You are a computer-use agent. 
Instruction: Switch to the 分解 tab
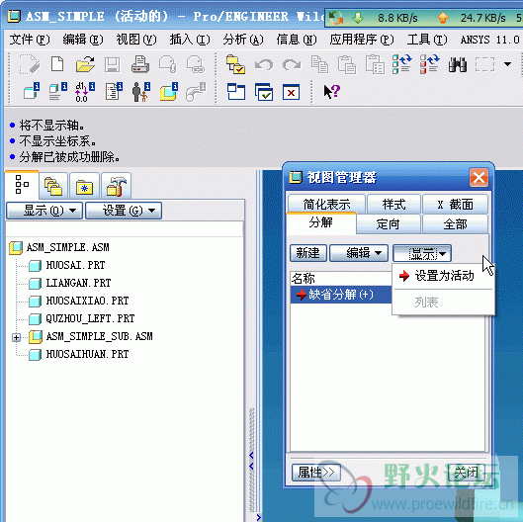pyautogui.click(x=321, y=222)
